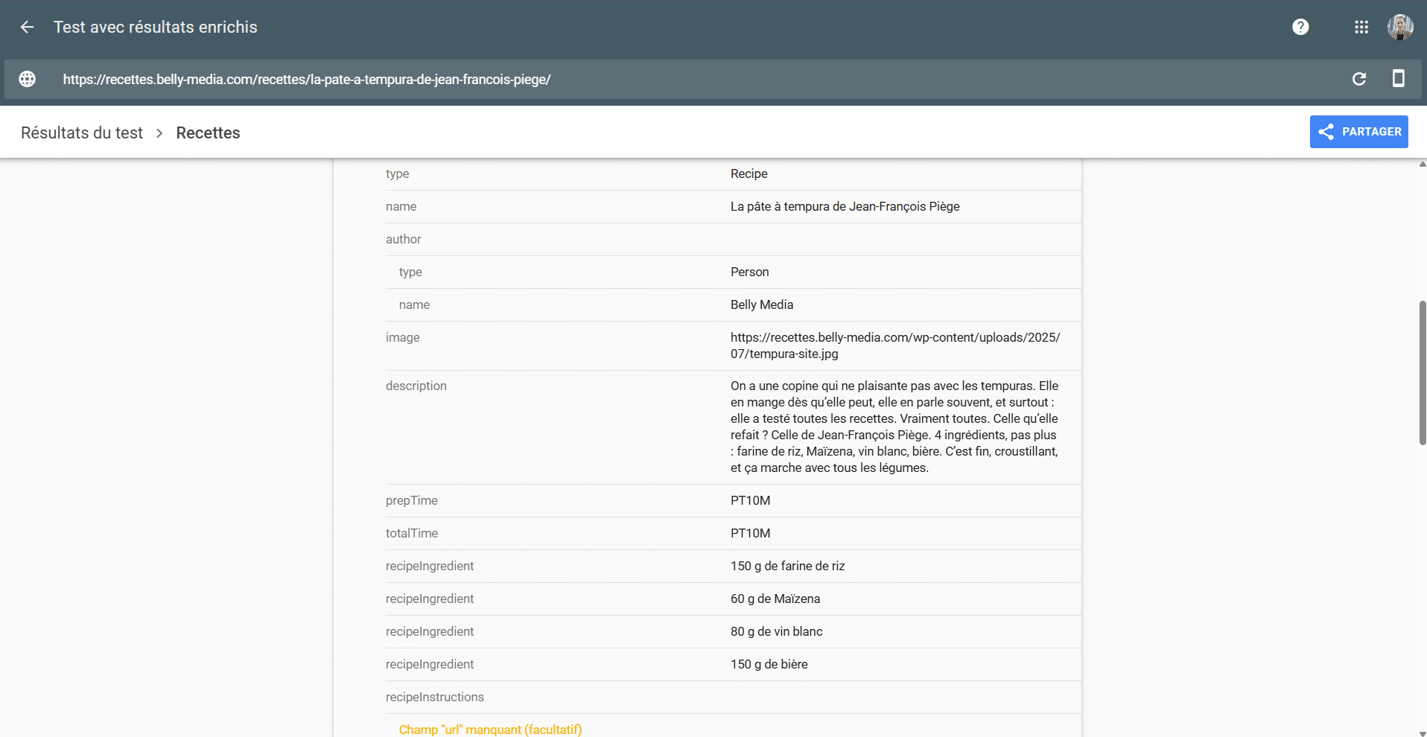
Task: Click the scrollbar down arrow
Action: (1423, 733)
